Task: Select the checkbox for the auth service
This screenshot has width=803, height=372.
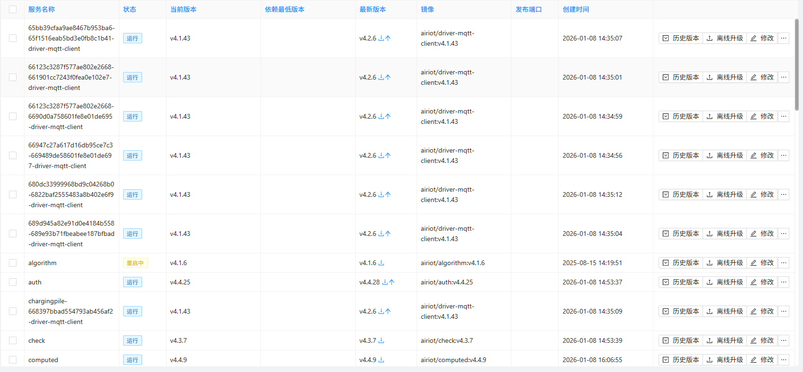Action: [x=13, y=282]
